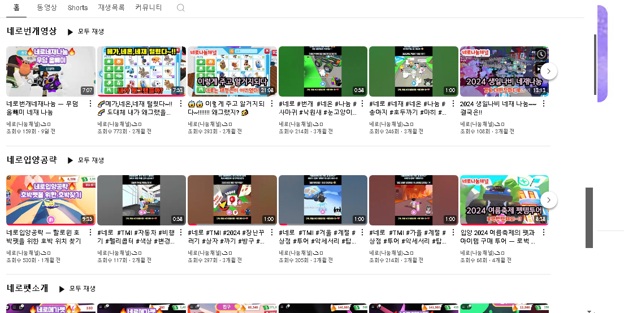Open options menu for 메가,네온,네재 털렸다 video
The width and height of the screenshot is (624, 313).
tap(181, 104)
